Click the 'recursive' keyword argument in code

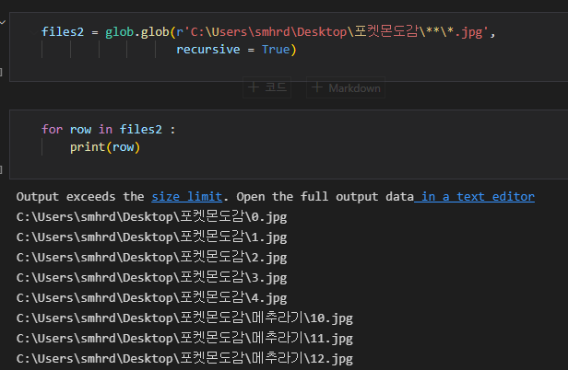point(208,50)
